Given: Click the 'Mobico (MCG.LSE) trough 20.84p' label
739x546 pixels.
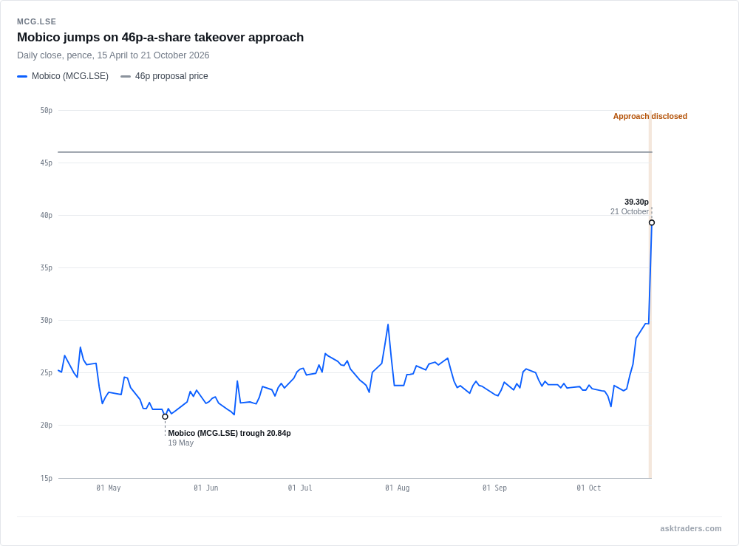Looking at the screenshot, I should point(230,434).
